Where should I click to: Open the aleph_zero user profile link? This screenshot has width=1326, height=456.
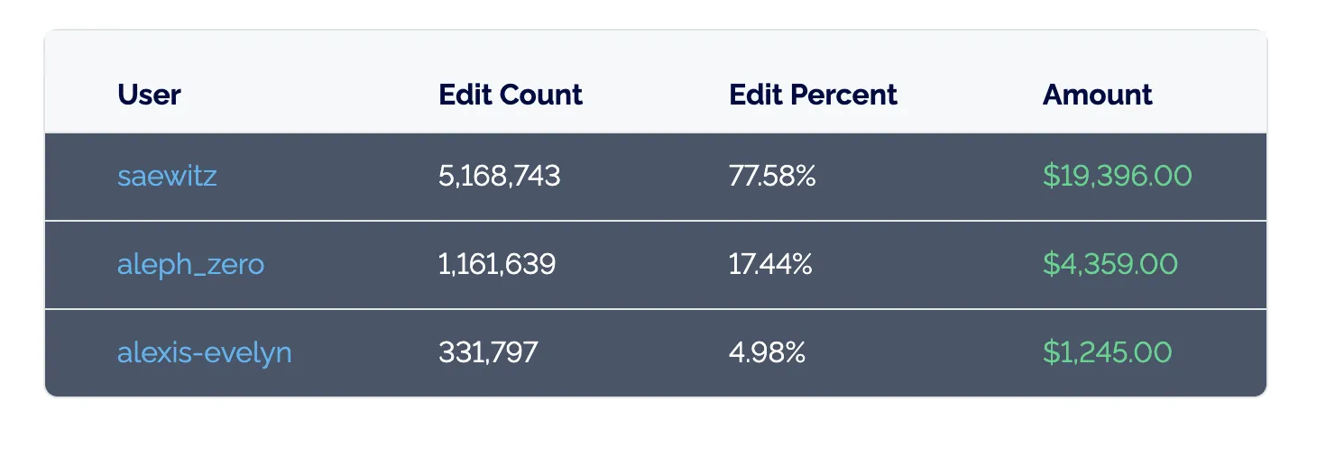click(x=190, y=264)
